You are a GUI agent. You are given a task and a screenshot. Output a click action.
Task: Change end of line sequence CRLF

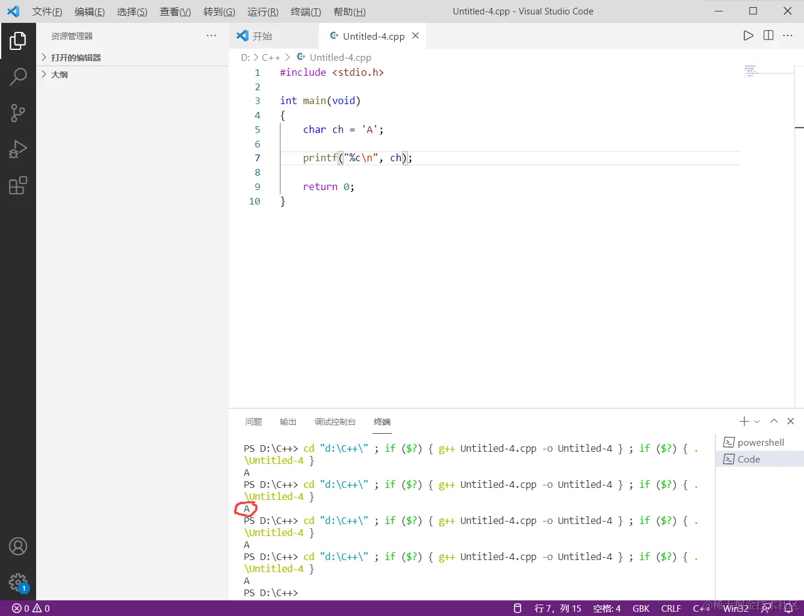click(671, 608)
